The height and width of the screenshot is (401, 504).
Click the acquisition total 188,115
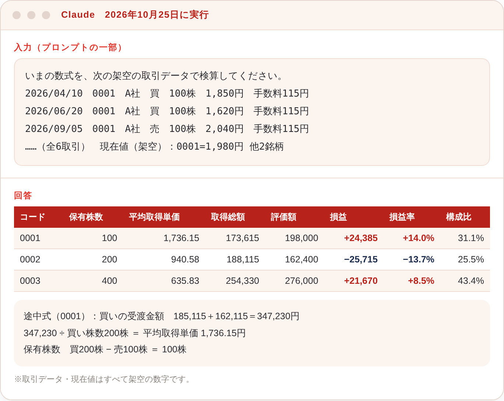pos(243,259)
